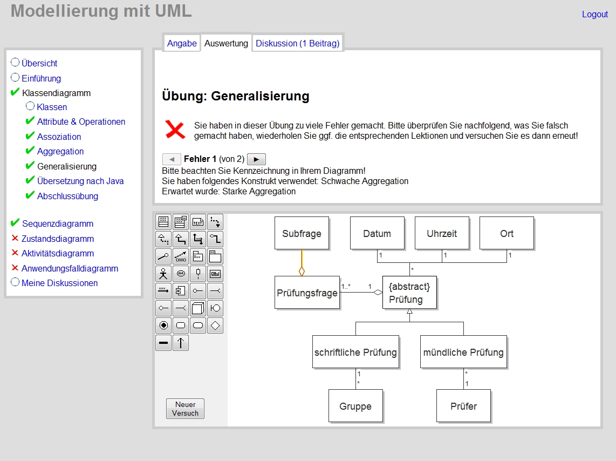616x461 pixels.
Task: Open the Diskussion (1 Beitrag) tab
Action: (x=297, y=43)
